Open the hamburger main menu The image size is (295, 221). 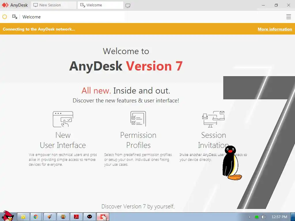[x=288, y=17]
